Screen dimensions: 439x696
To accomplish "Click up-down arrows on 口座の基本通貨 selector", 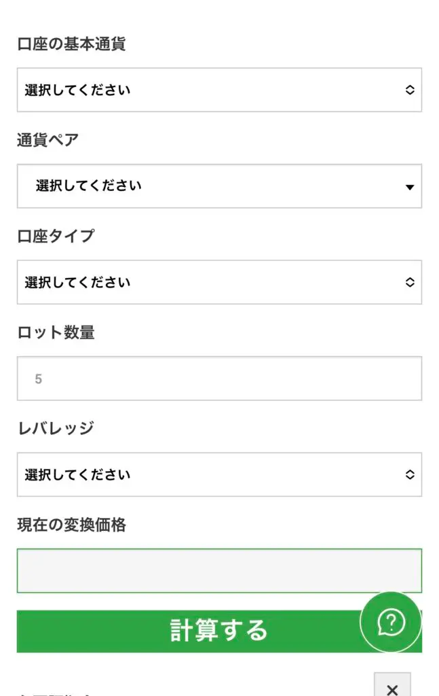I will pos(409,90).
